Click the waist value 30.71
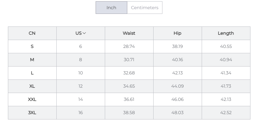 [129, 60]
